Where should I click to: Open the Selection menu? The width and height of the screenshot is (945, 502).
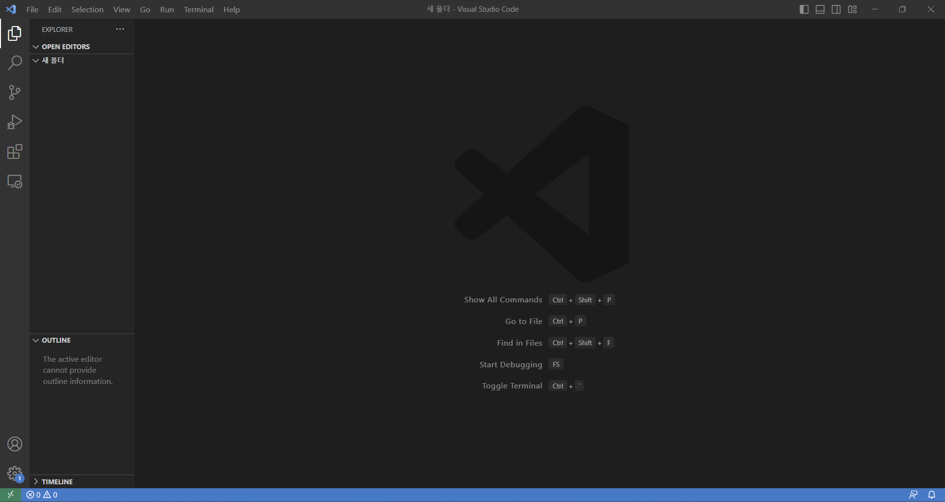[x=87, y=9]
